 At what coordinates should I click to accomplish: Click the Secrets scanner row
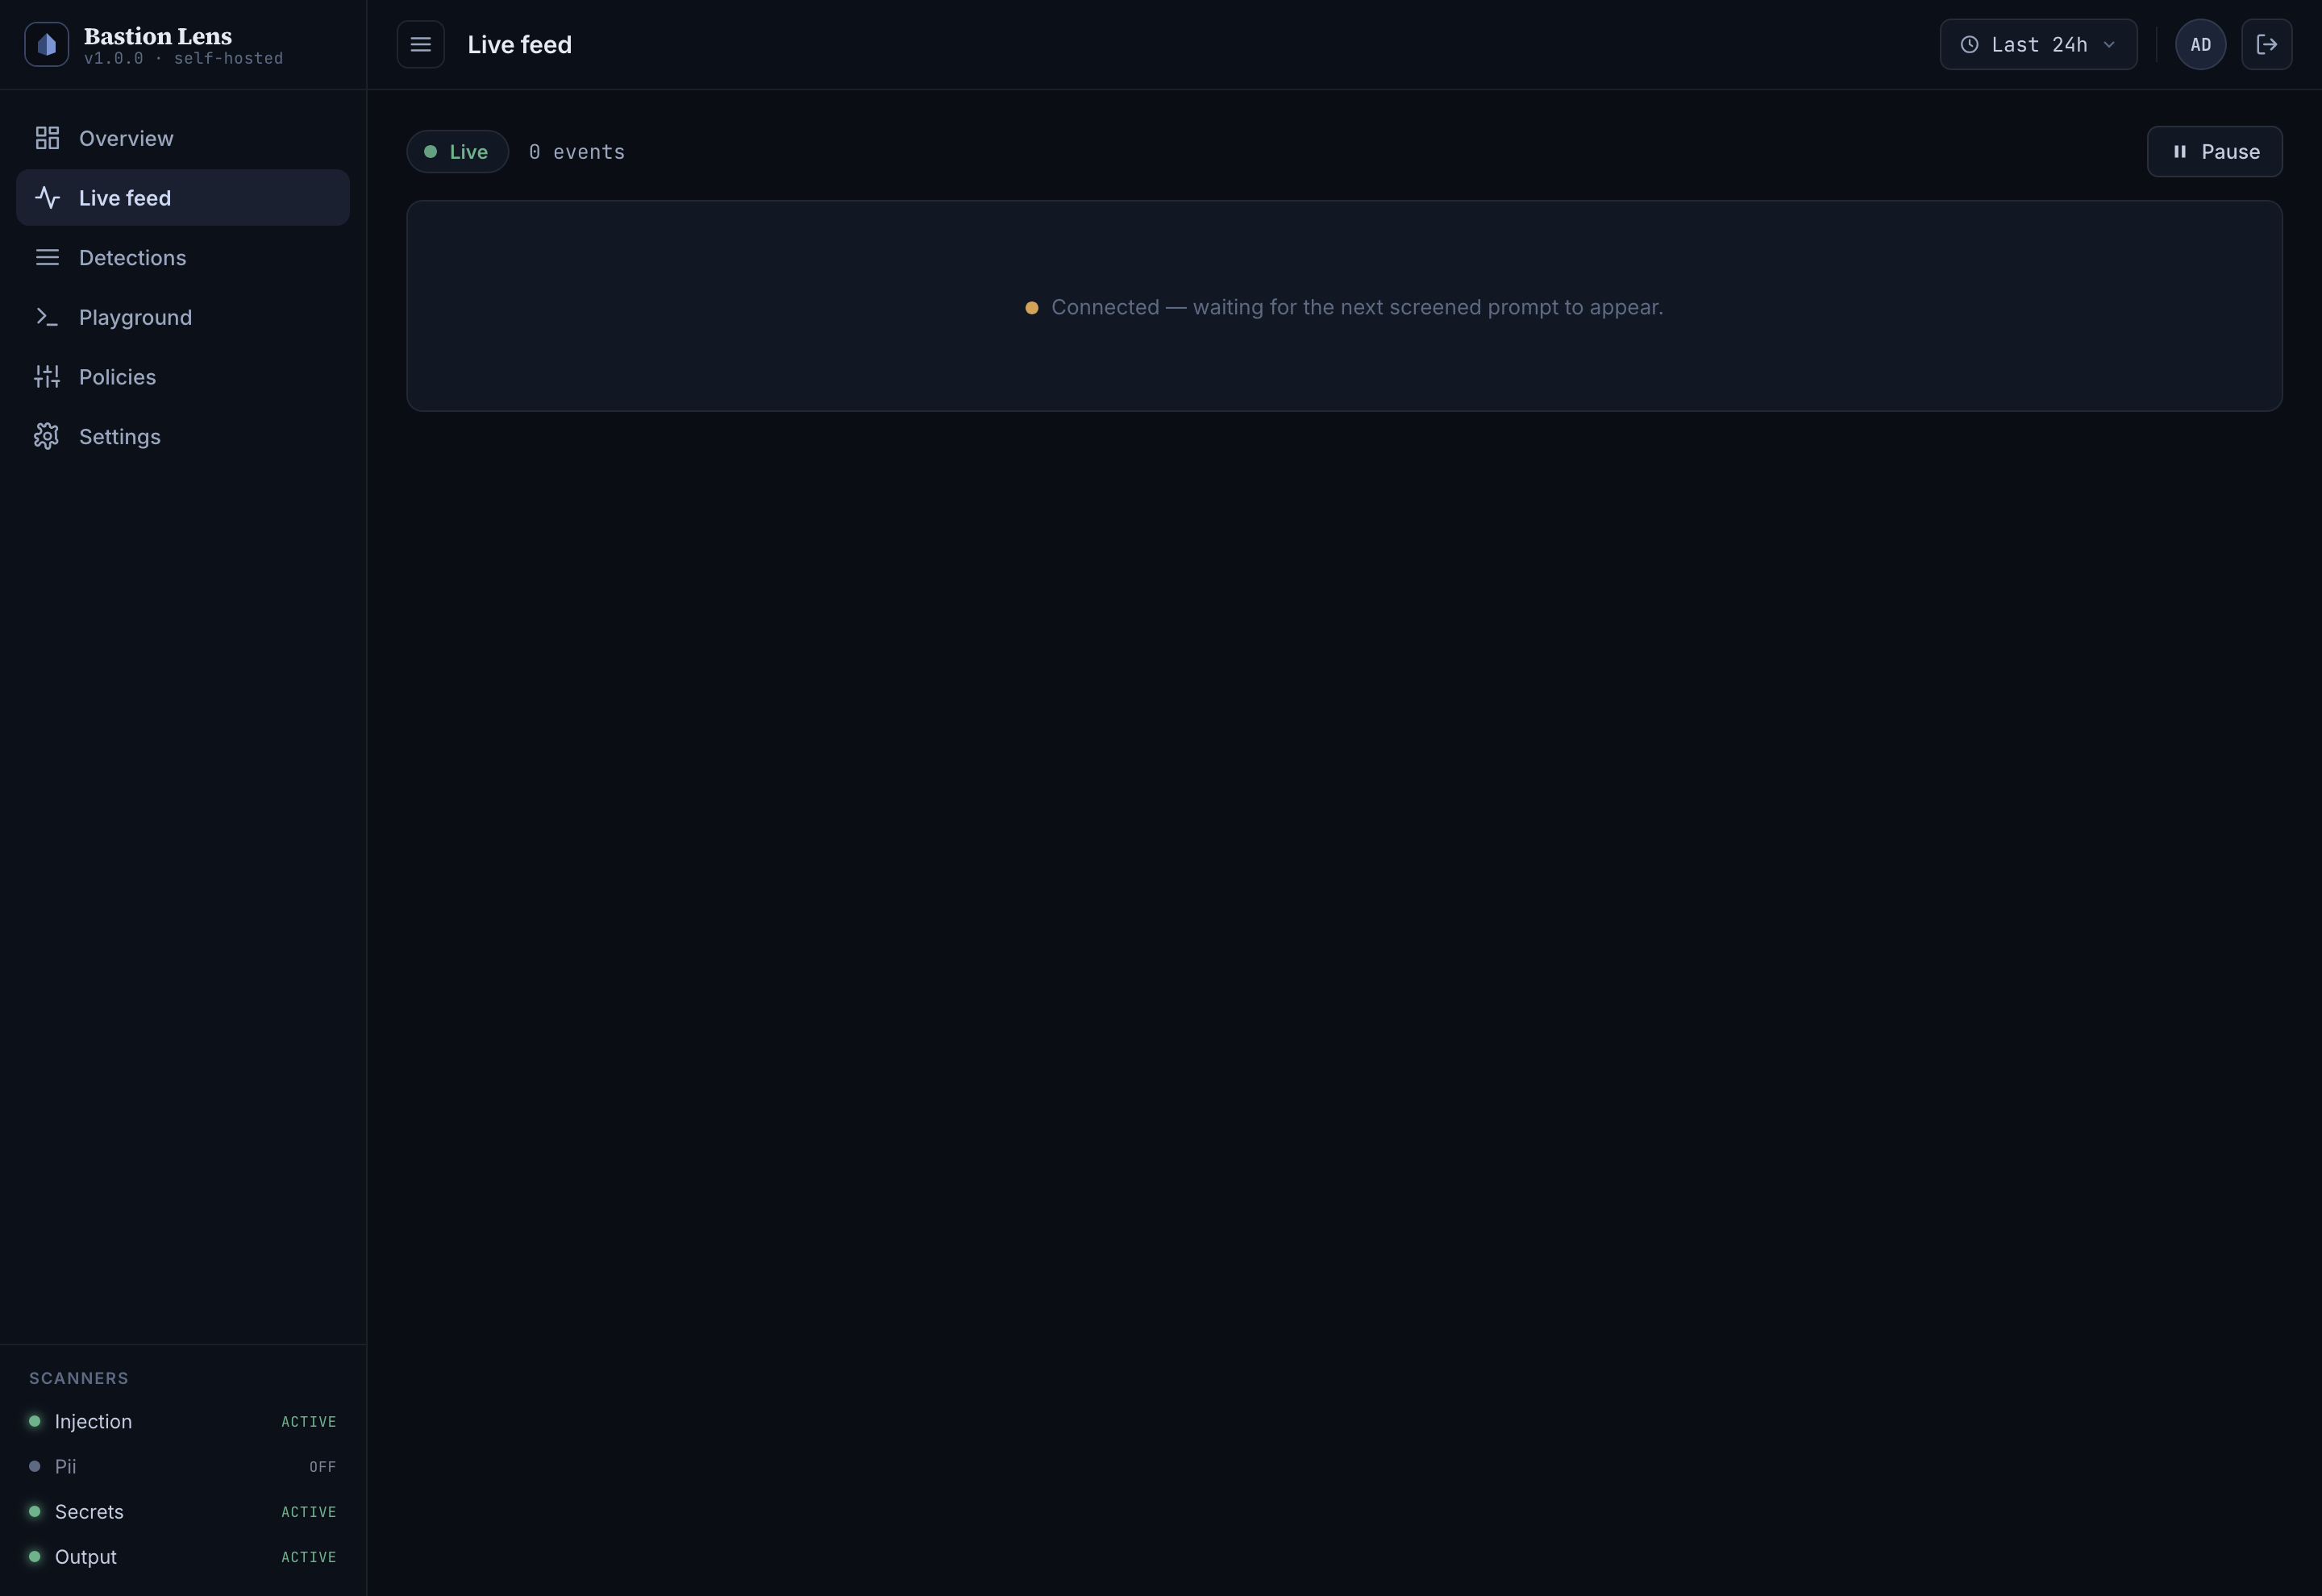point(183,1512)
